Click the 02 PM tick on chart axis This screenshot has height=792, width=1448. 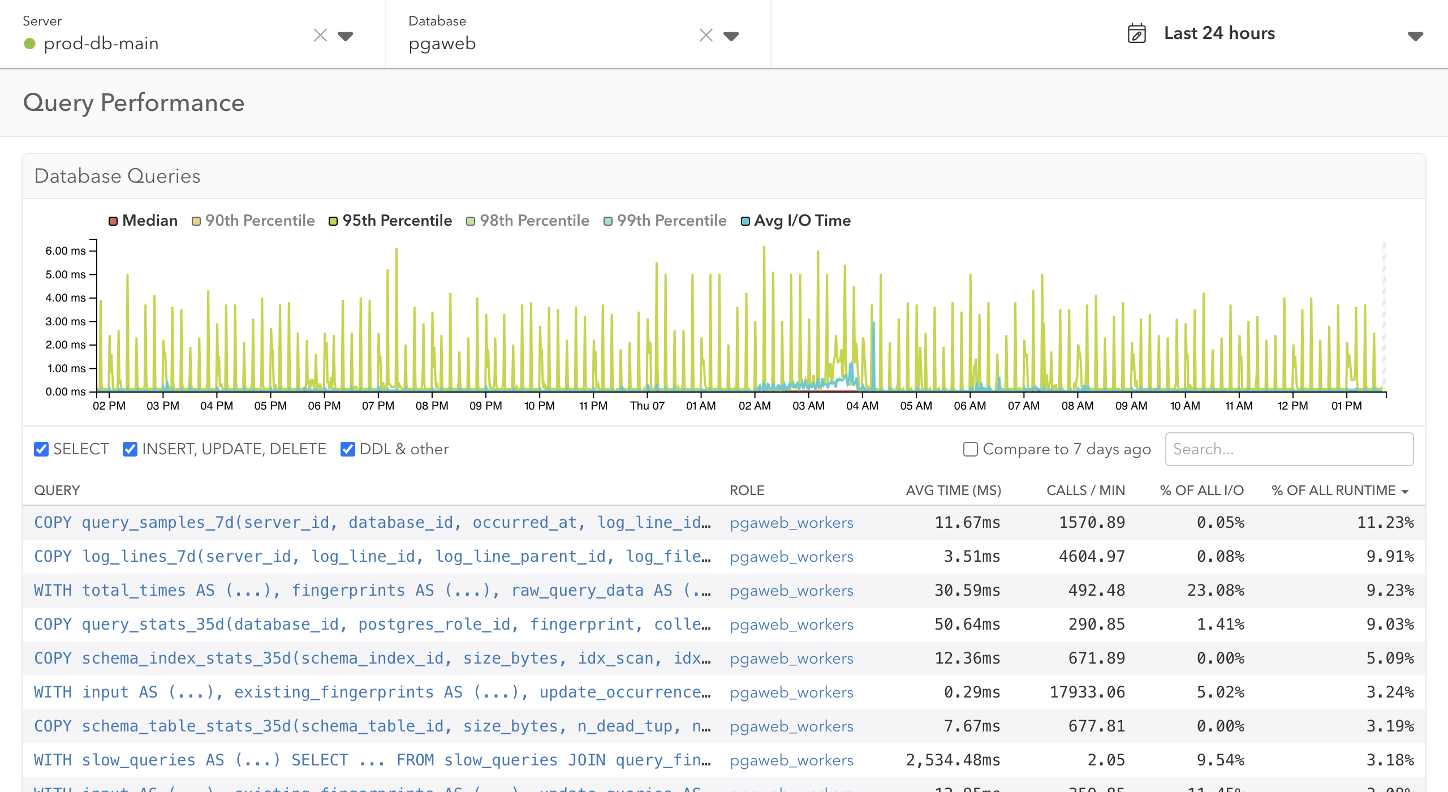(109, 406)
